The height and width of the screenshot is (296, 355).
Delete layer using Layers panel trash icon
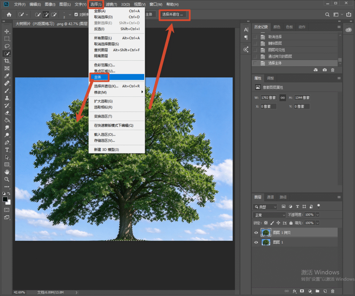pos(332,291)
